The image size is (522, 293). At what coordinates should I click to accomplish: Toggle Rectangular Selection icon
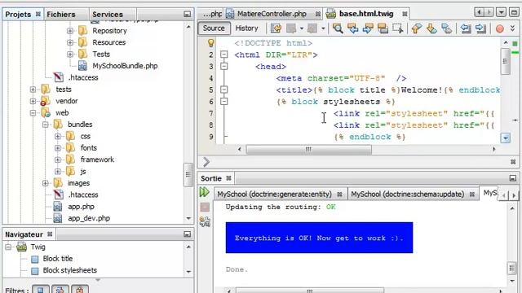pos(398,28)
